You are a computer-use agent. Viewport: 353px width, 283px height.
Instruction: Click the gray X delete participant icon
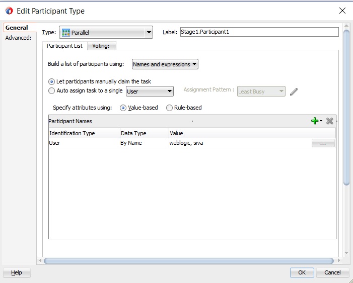(330, 121)
